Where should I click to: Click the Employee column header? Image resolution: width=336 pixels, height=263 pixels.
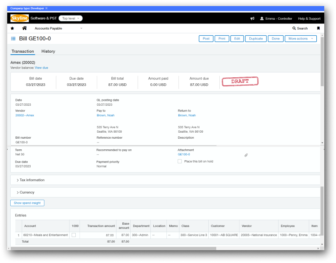pos(294,226)
